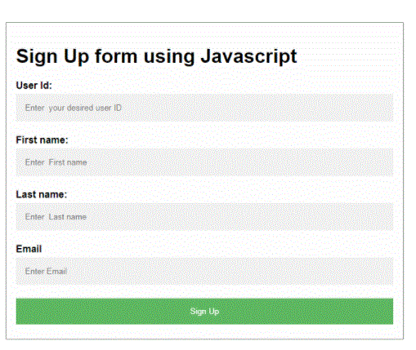This screenshot has height=350, width=416.
Task: Click the "Sign Up form using Javascript" heading
Action: coord(156,56)
